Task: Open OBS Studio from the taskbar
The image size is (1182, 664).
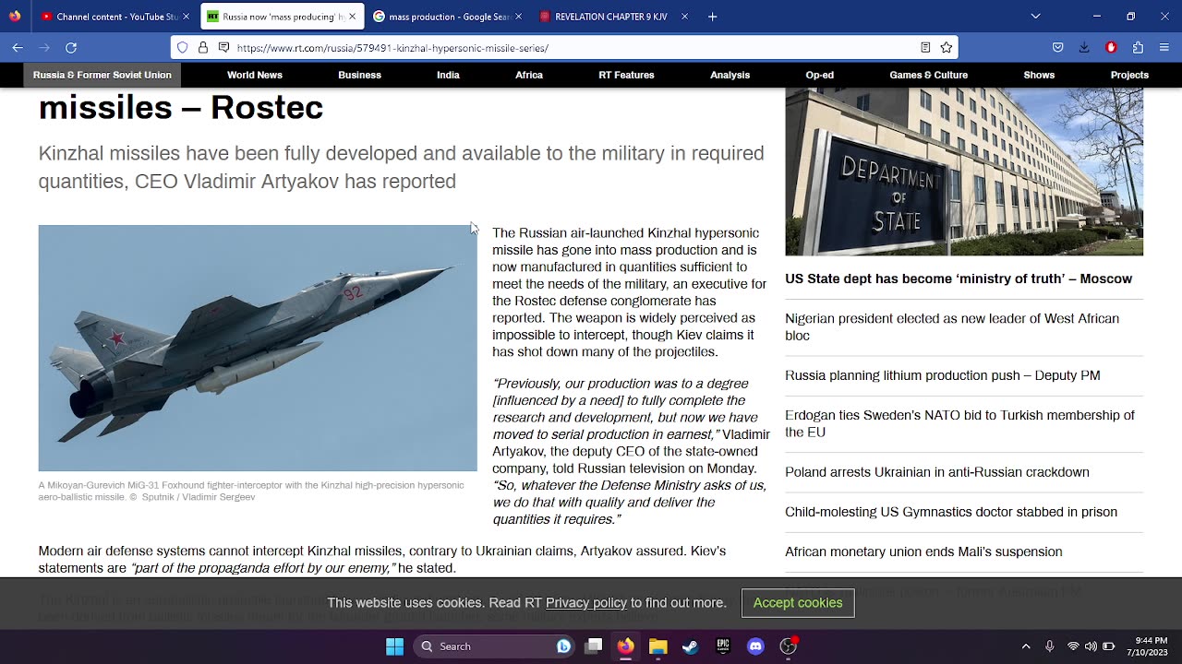Action: click(789, 646)
